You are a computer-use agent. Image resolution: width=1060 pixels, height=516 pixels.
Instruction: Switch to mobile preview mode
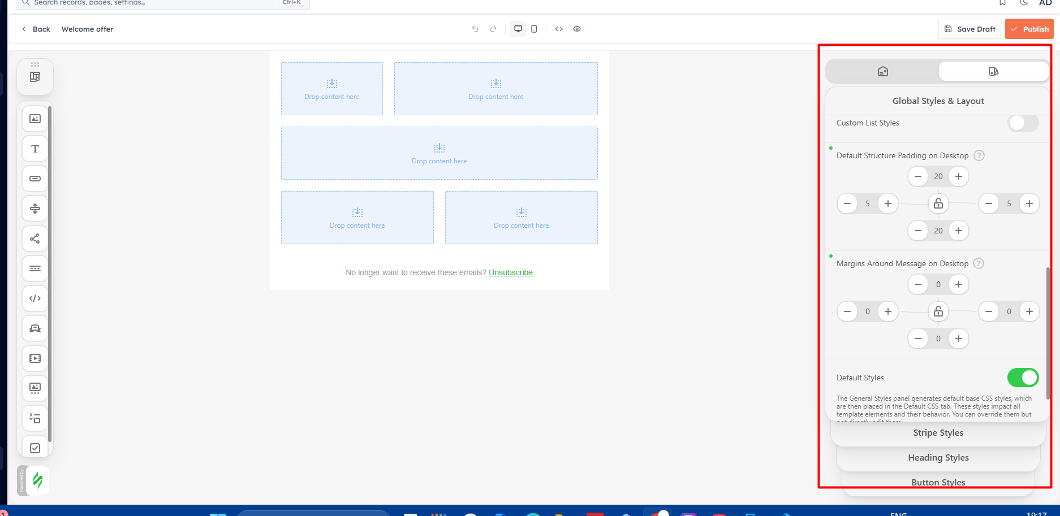(534, 29)
